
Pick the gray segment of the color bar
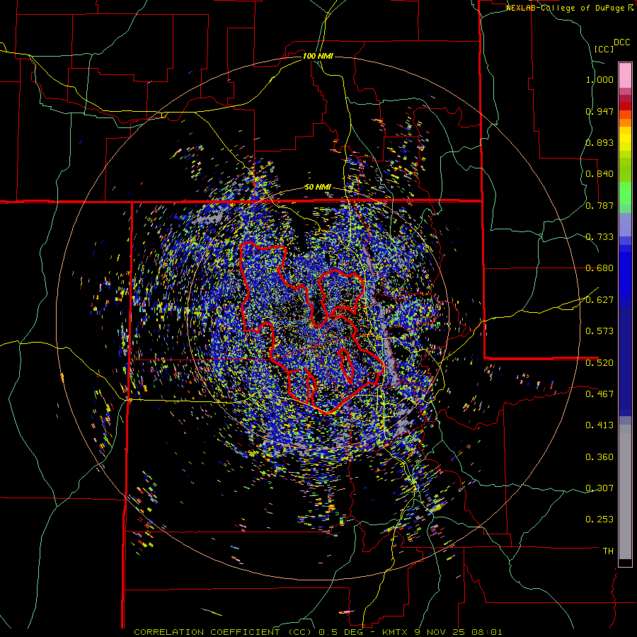(x=625, y=492)
